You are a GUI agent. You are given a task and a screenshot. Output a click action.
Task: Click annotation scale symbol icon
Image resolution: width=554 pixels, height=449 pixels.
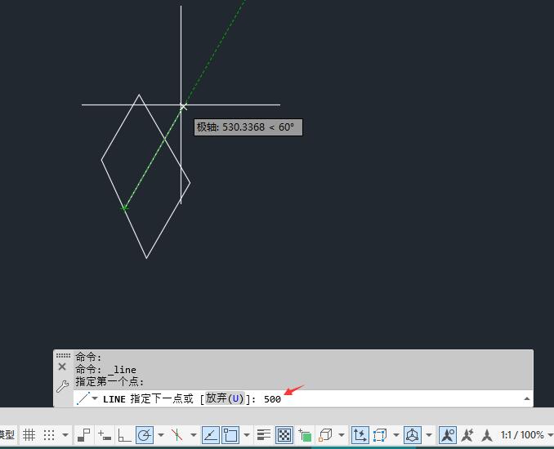point(487,435)
